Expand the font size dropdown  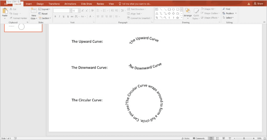click(x=79, y=11)
